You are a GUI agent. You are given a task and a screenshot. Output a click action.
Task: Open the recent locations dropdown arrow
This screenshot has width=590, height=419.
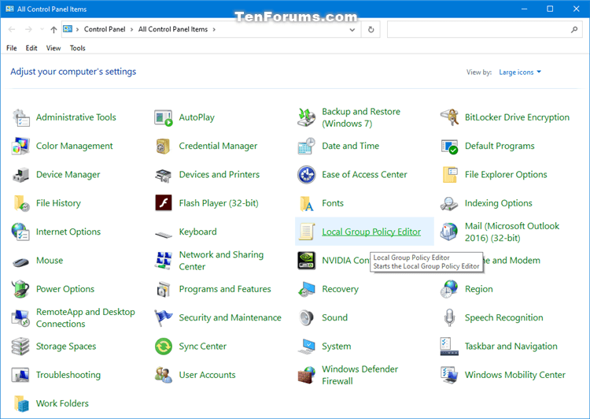(x=42, y=29)
